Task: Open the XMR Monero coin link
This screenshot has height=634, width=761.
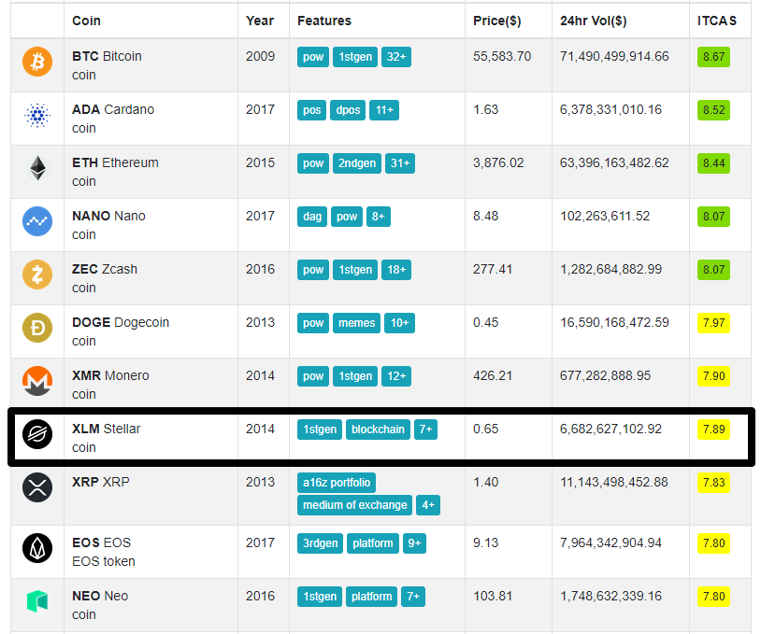Action: point(110,376)
